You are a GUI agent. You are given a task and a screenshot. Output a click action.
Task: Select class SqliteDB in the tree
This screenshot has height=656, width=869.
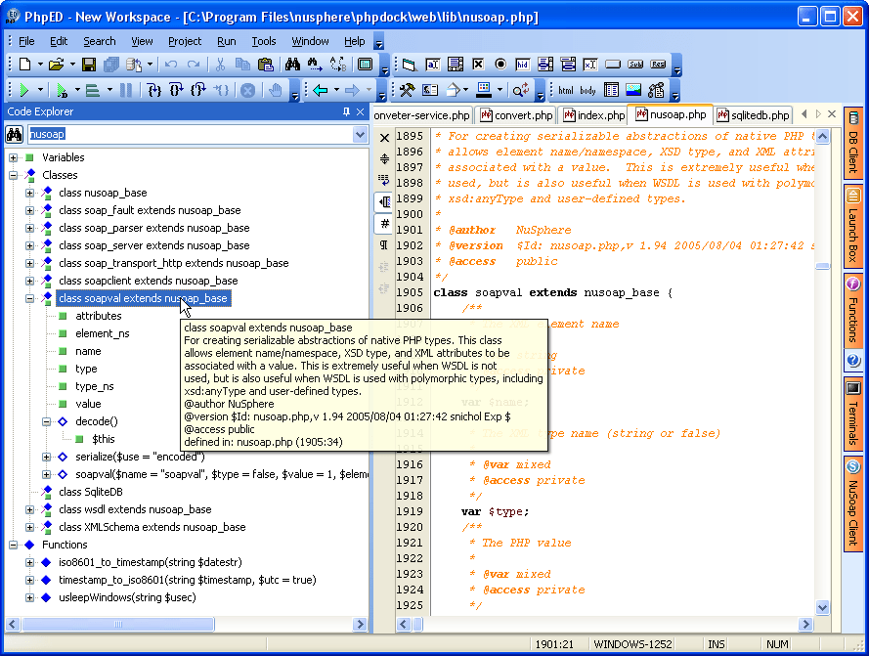[x=90, y=492]
